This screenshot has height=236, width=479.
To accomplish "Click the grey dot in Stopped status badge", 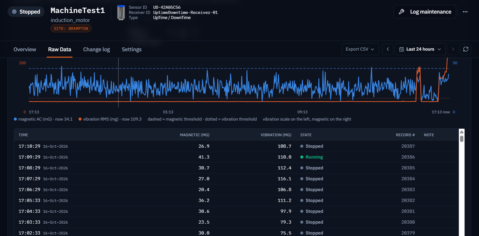I will [14, 12].
